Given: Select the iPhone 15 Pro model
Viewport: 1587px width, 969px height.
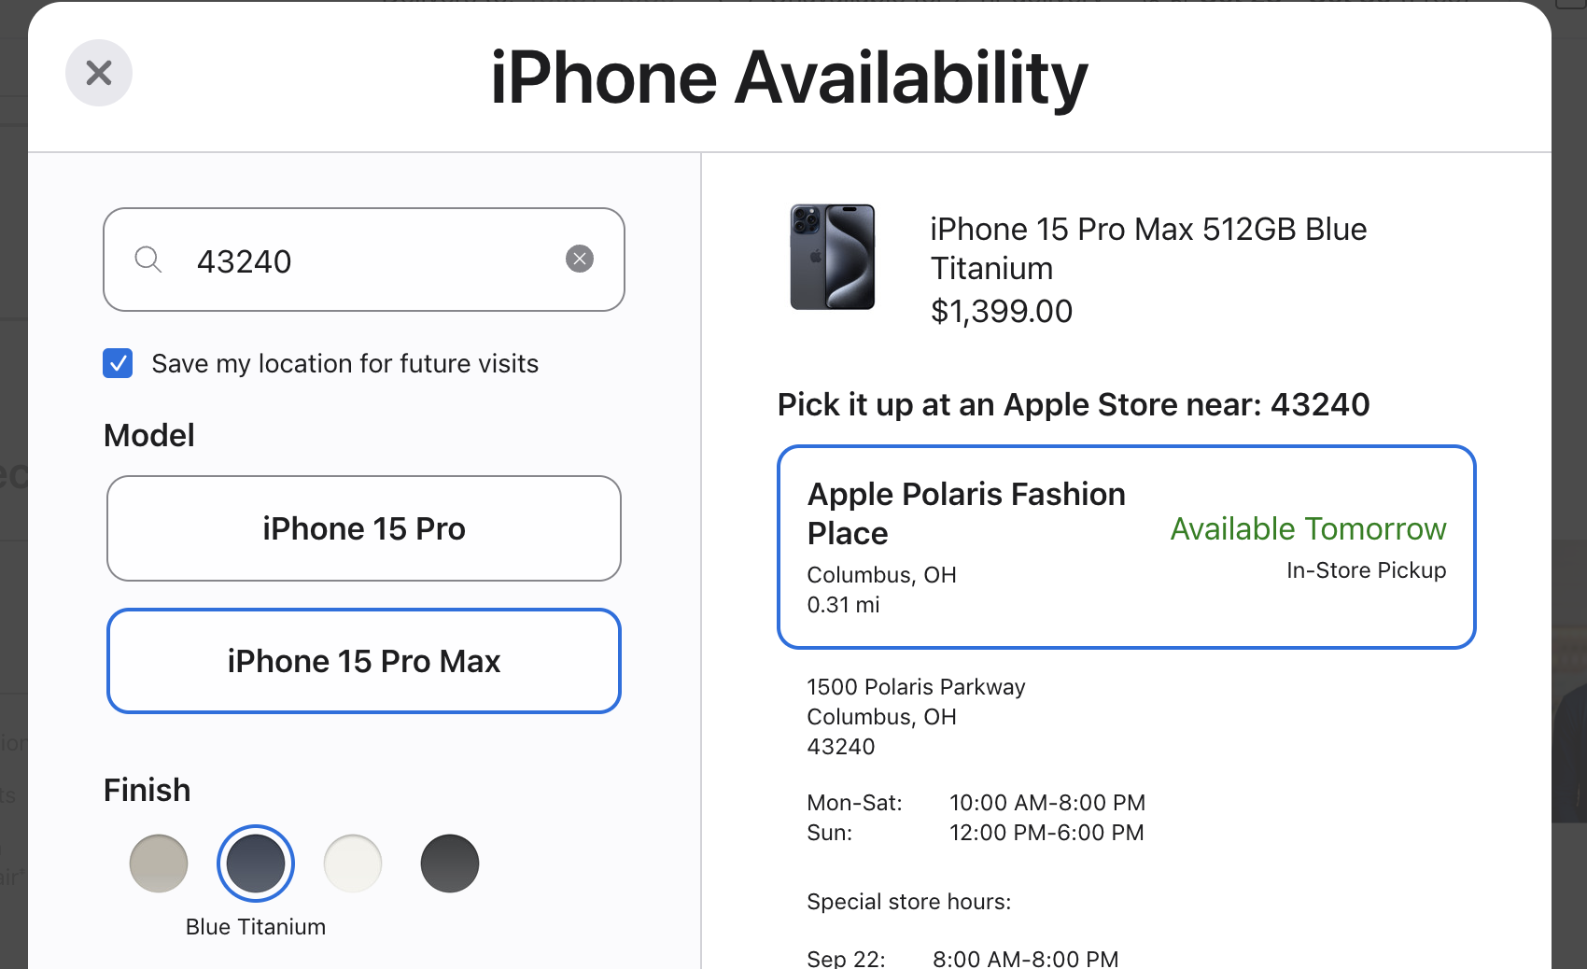Looking at the screenshot, I should [364, 528].
